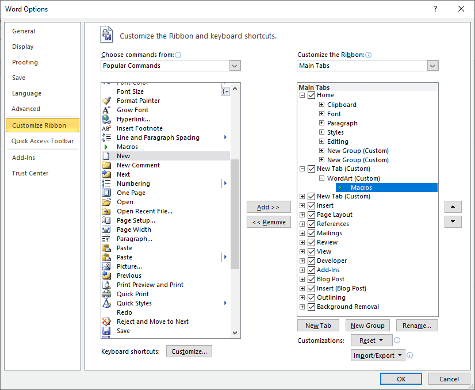This screenshot has width=475, height=390.
Task: Click the Print Preview and Print icon
Action: (x=106, y=285)
